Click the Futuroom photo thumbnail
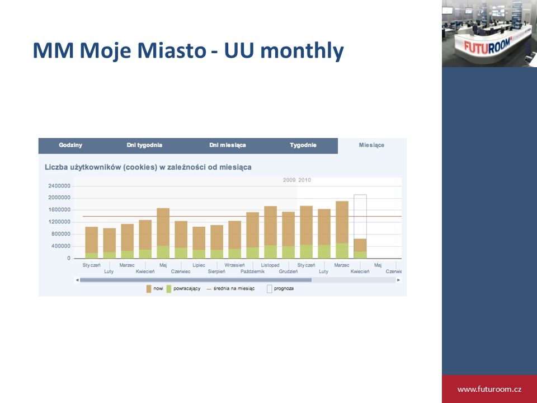Screen dimensions: 537x403 (x=489, y=33)
